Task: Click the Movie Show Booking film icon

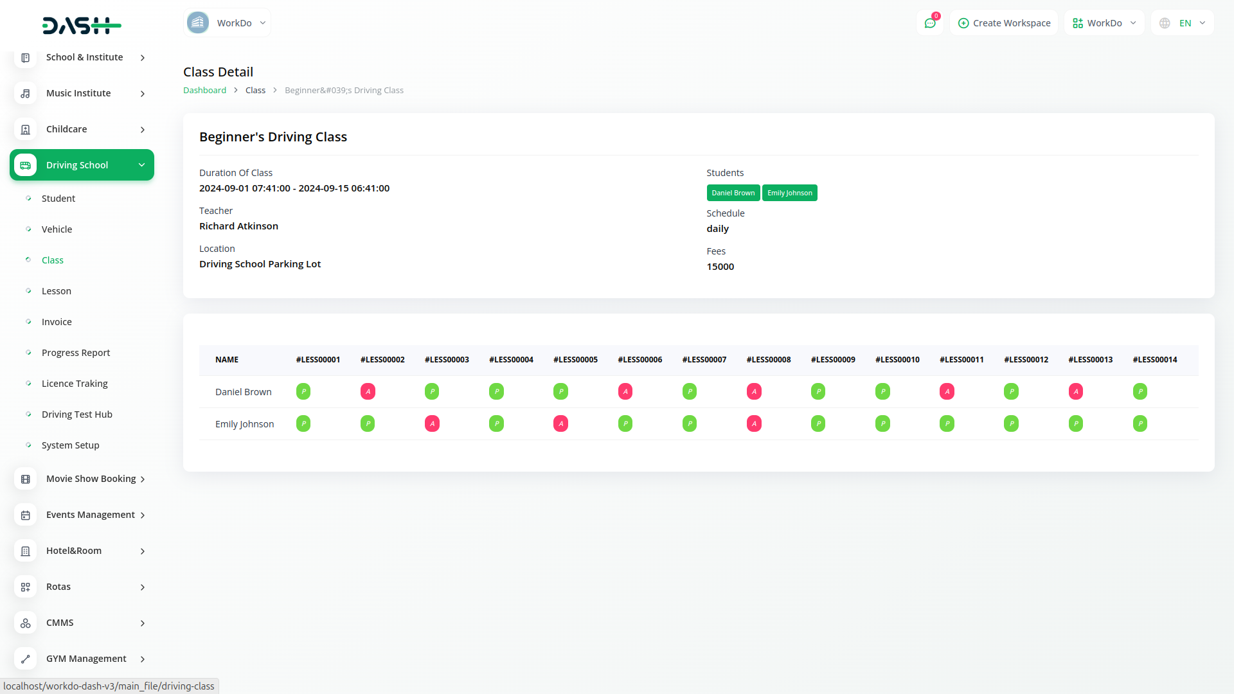Action: pyautogui.click(x=25, y=479)
